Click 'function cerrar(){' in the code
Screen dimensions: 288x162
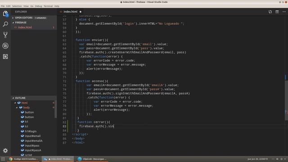pyautogui.click(x=94, y=122)
